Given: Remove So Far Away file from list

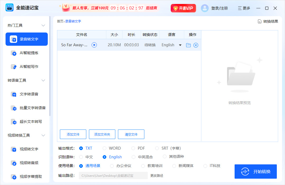Looking at the screenshot, I should click(x=196, y=45).
